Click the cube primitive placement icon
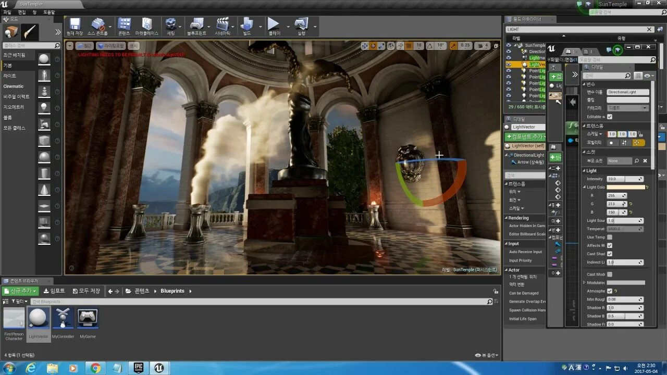This screenshot has height=375, width=667. 44,141
